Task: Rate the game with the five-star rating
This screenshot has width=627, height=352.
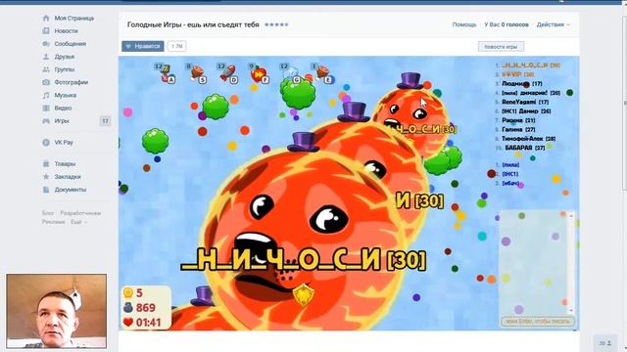Action: 276,24
